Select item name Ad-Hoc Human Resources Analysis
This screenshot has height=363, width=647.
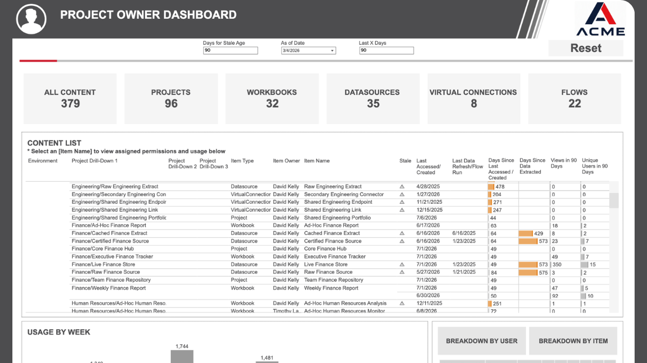345,303
